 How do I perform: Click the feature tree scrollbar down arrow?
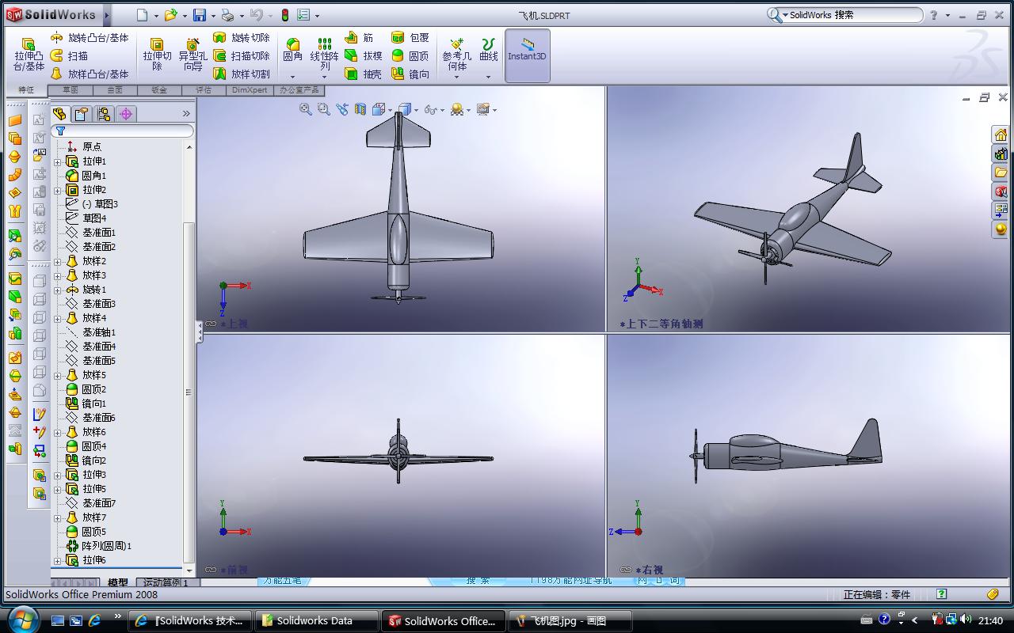[x=189, y=570]
